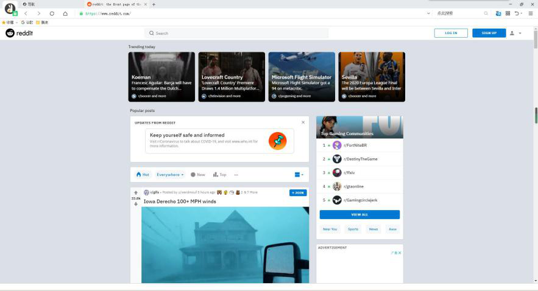This screenshot has height=291, width=538.
Task: Click the r/ffxiv community avatar
Action: (337, 173)
